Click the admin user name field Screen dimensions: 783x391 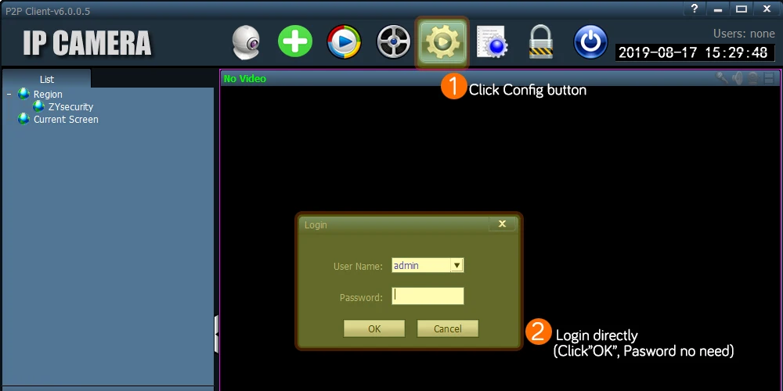421,266
